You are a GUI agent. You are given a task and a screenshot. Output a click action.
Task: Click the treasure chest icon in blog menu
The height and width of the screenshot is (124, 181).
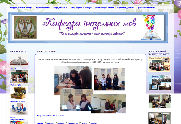click(19, 93)
